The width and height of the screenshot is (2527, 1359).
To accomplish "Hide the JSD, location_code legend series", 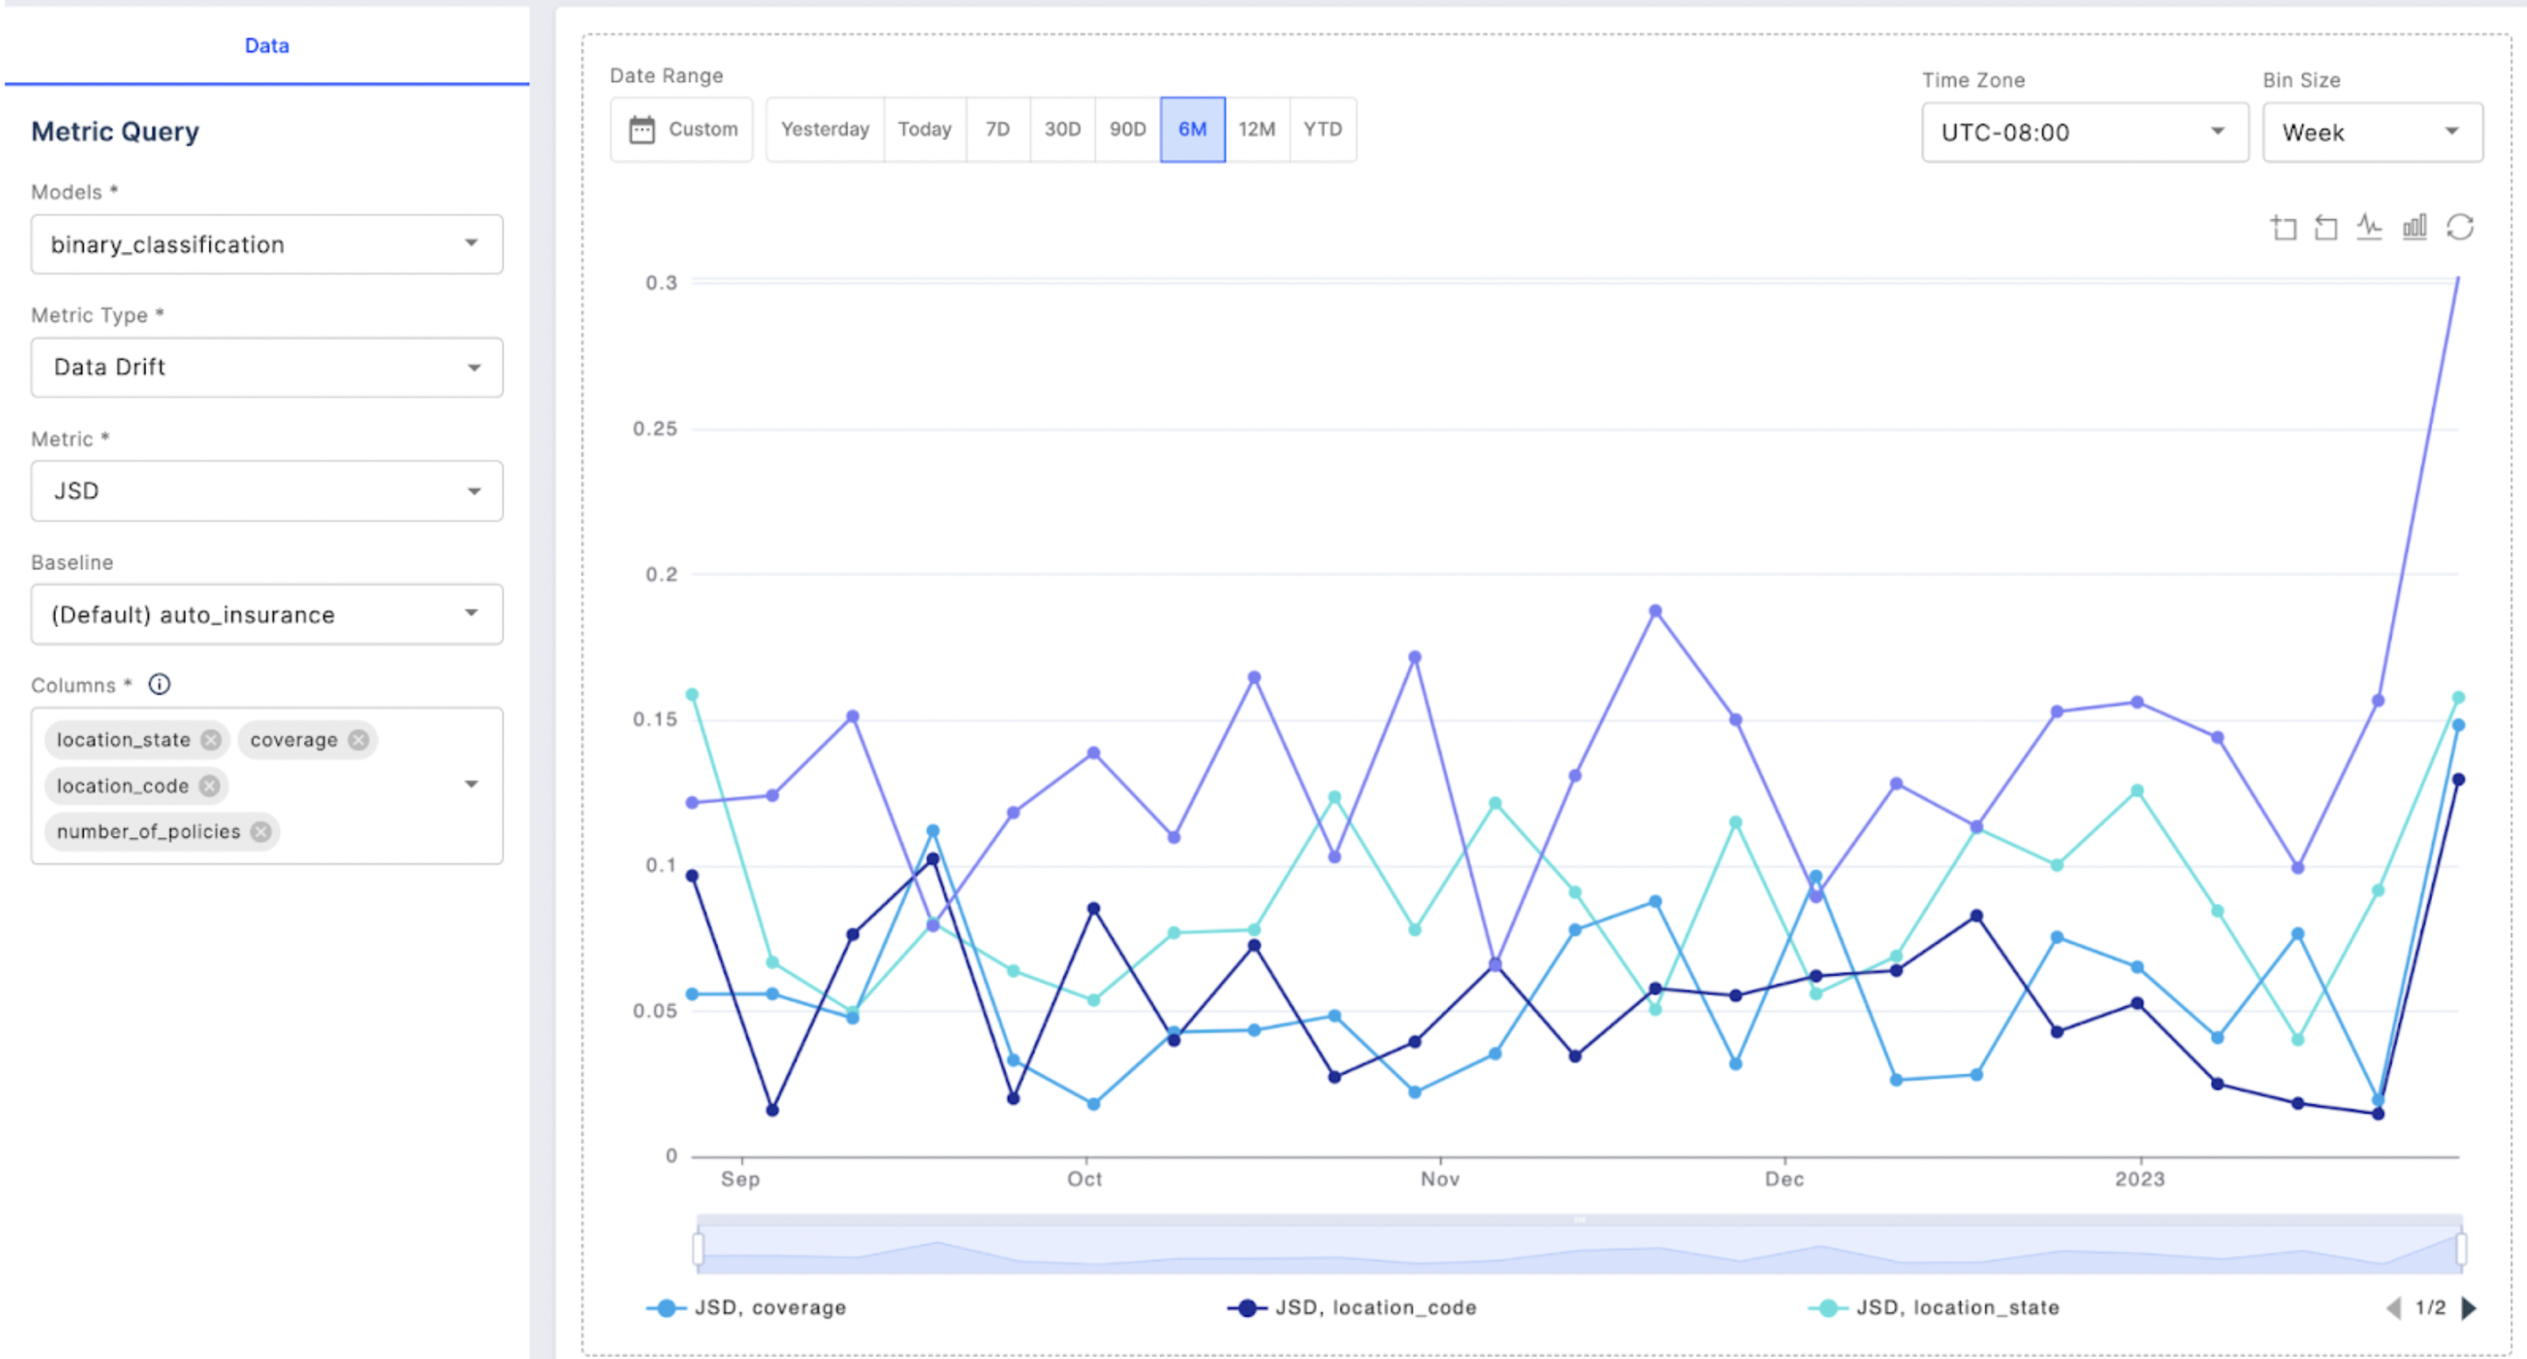I will click(x=1353, y=1307).
